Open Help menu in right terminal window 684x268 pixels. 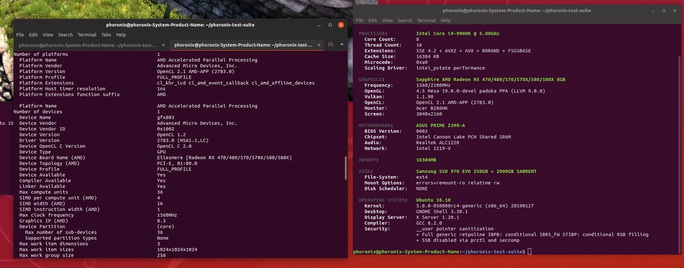pos(445,21)
